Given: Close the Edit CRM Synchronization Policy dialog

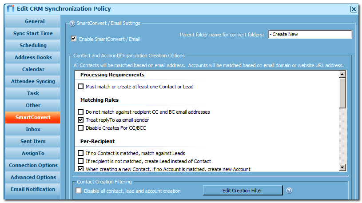Looking at the screenshot, I should (354, 9).
